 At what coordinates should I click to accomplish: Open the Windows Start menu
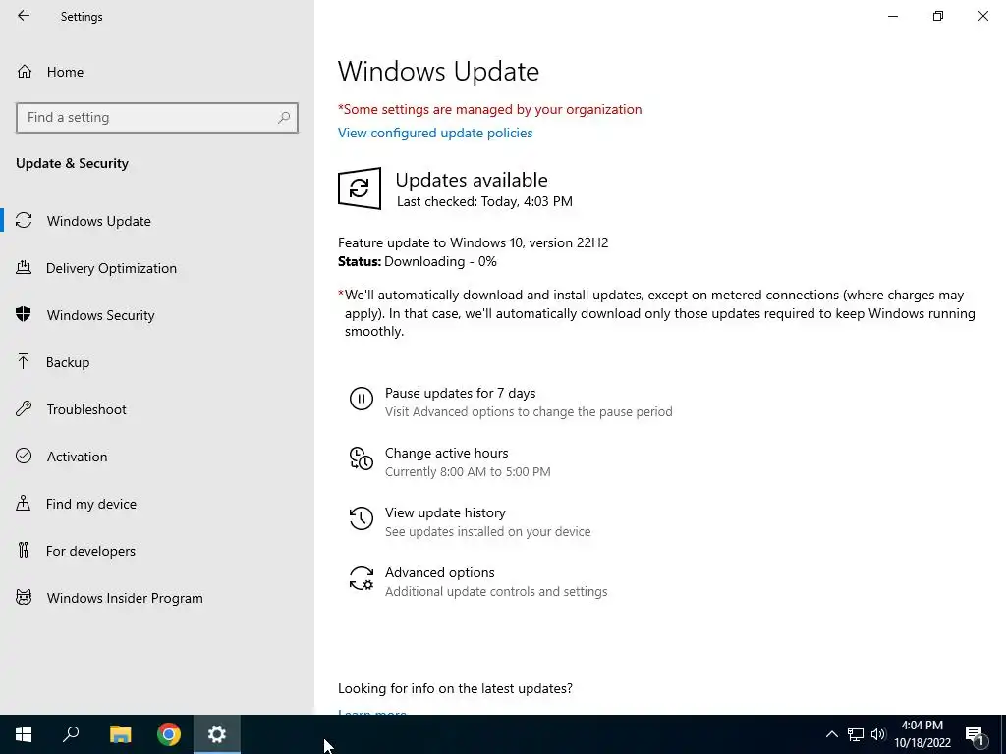click(x=24, y=734)
